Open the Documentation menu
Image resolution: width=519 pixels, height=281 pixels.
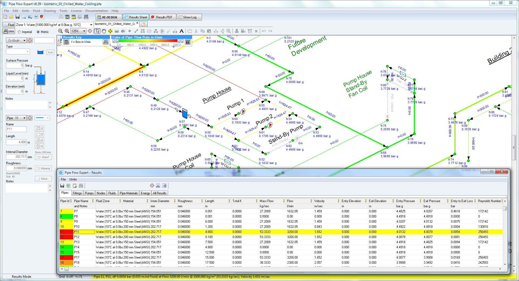(97, 11)
